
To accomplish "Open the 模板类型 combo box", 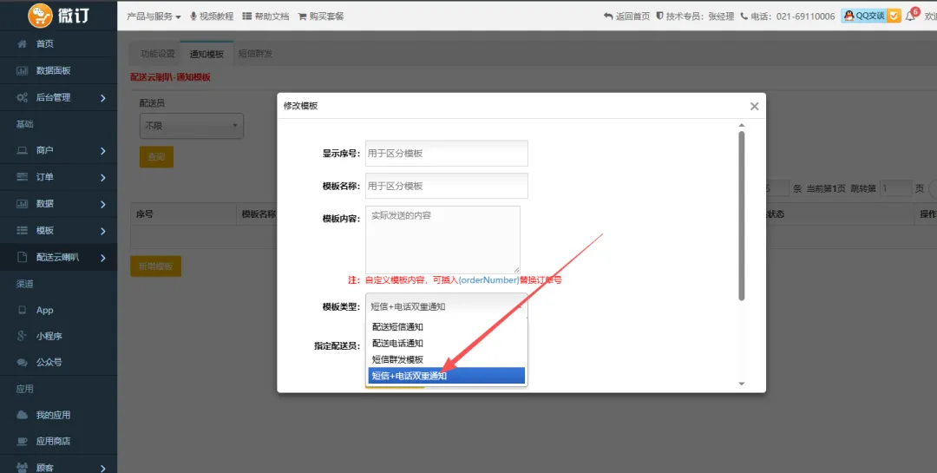I will click(447, 306).
